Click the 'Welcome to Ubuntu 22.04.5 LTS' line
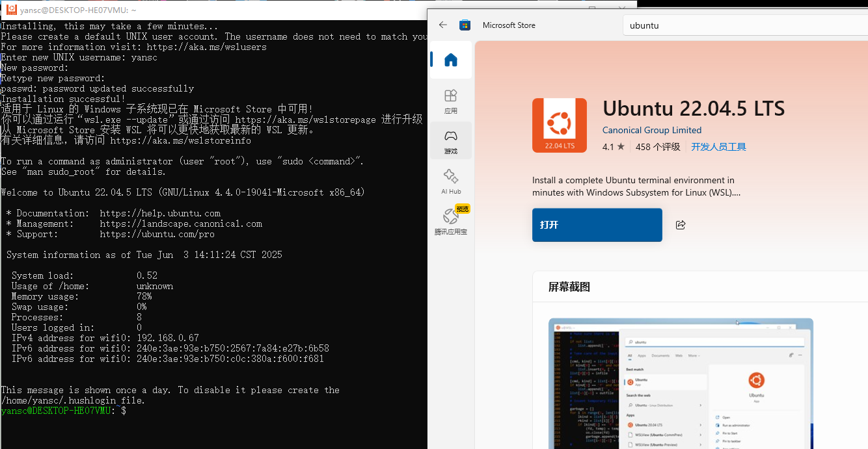The height and width of the screenshot is (449, 868). coord(183,193)
